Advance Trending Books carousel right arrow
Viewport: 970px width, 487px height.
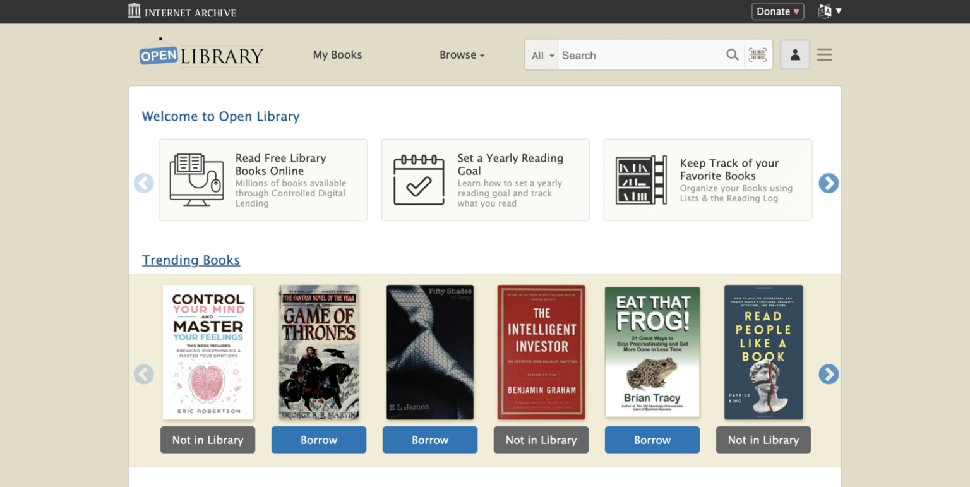tap(829, 375)
